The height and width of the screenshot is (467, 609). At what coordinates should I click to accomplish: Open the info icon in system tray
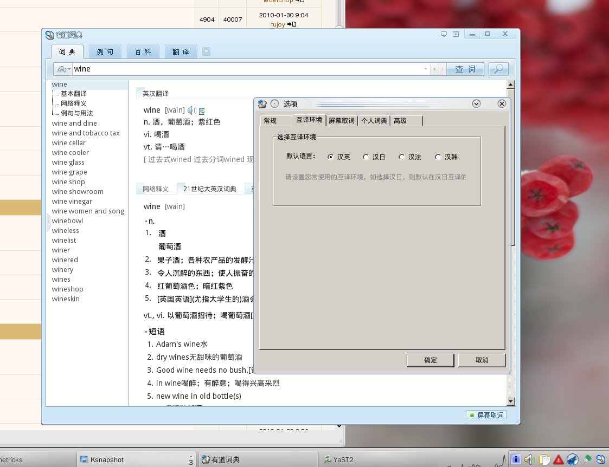pos(515,459)
